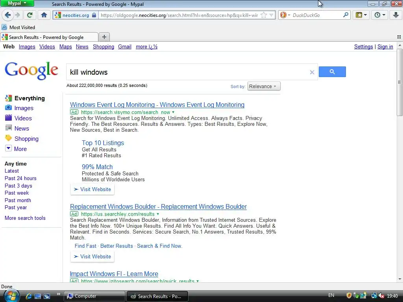Click the Images link in top navigation
Viewport: 403px width, 302px height.
(27, 46)
